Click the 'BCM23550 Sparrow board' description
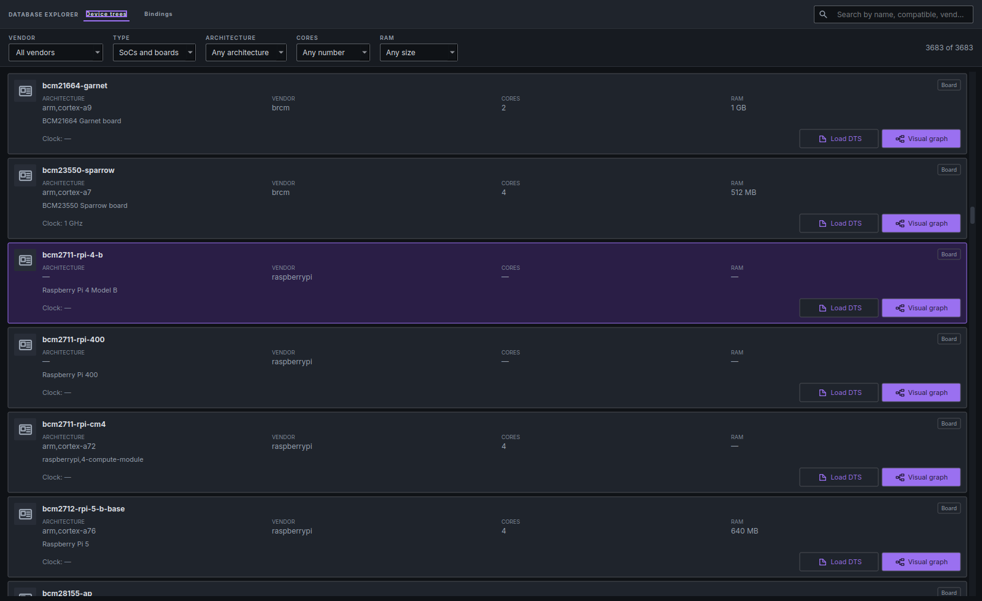 pyautogui.click(x=85, y=205)
